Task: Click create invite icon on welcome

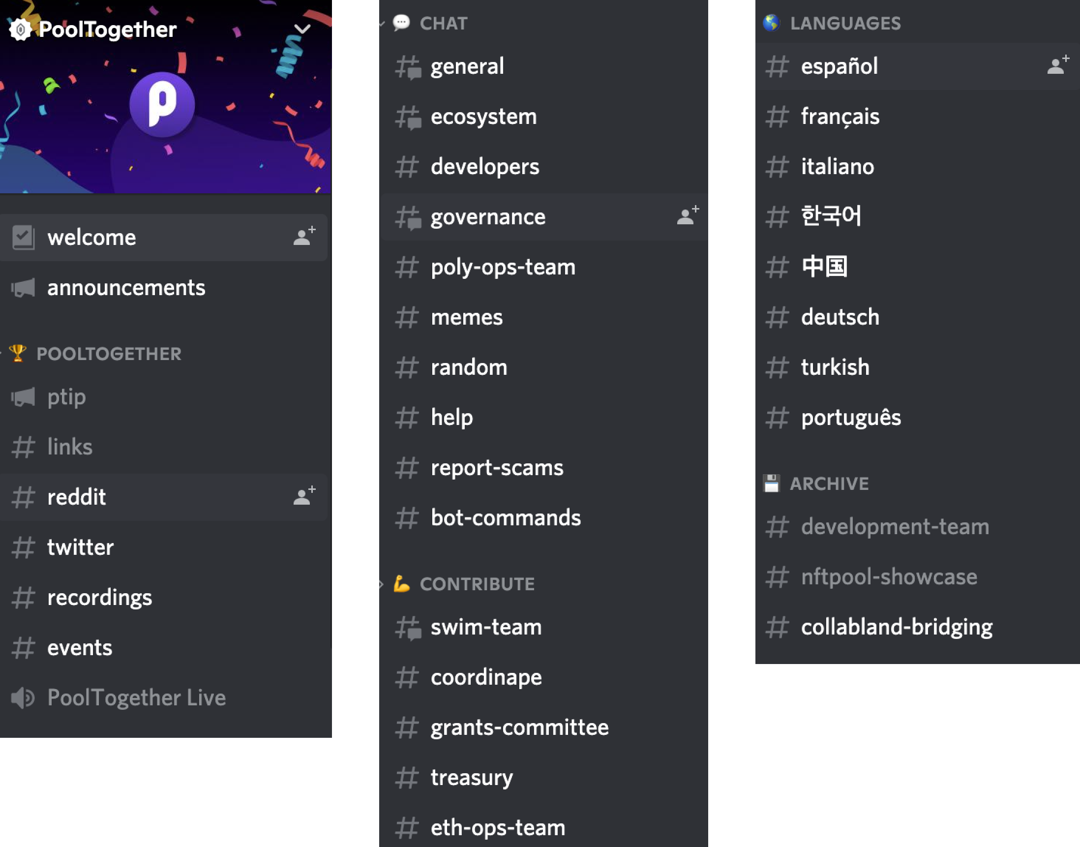Action: click(x=304, y=237)
